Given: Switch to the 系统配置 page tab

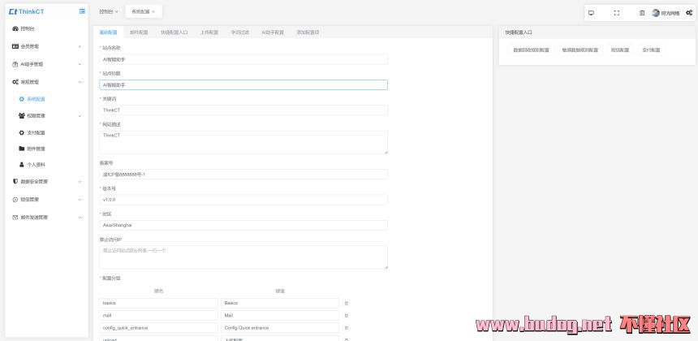Looking at the screenshot, I should 140,12.
